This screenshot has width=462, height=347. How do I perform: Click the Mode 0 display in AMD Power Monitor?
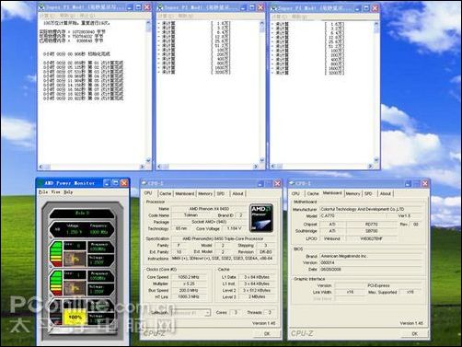82,214
